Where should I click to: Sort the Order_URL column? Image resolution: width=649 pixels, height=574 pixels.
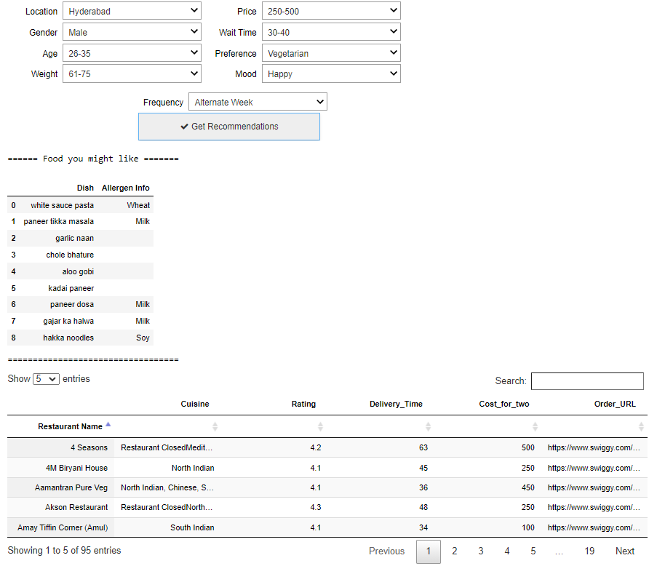(640, 426)
